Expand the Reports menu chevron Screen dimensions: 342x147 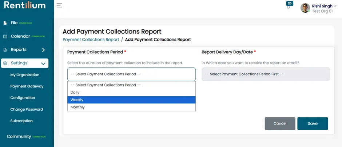coord(43,50)
